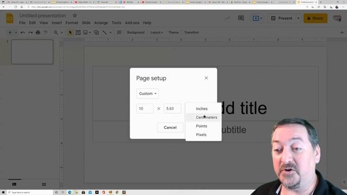Image resolution: width=347 pixels, height=195 pixels.
Task: Open the View menu
Action: pos(43,23)
